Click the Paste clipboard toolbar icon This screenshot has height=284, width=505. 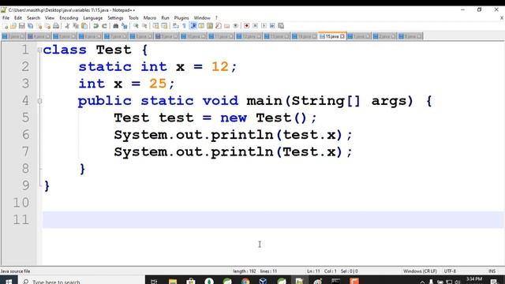pyautogui.click(x=84, y=26)
